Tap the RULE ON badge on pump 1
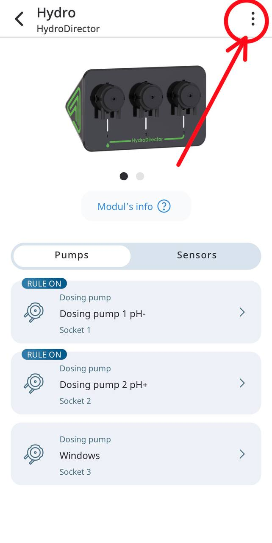The width and height of the screenshot is (272, 543). 44,284
